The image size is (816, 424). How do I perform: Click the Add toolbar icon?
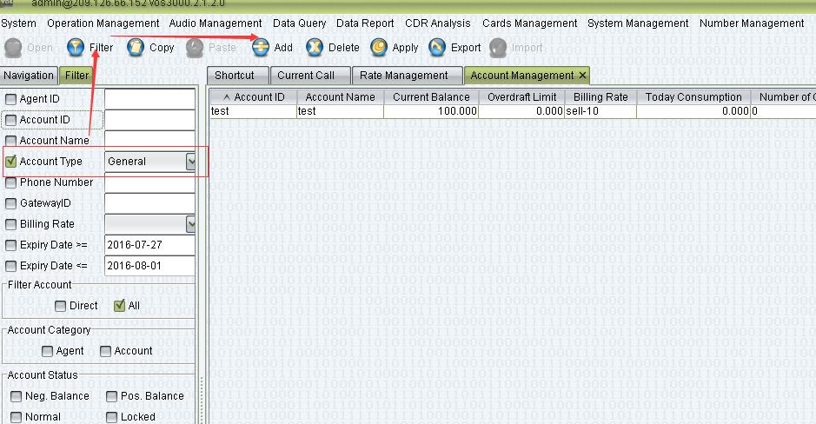pyautogui.click(x=260, y=47)
